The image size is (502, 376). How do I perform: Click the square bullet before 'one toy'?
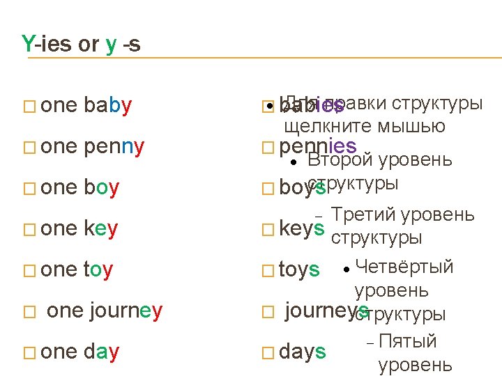[29, 271]
